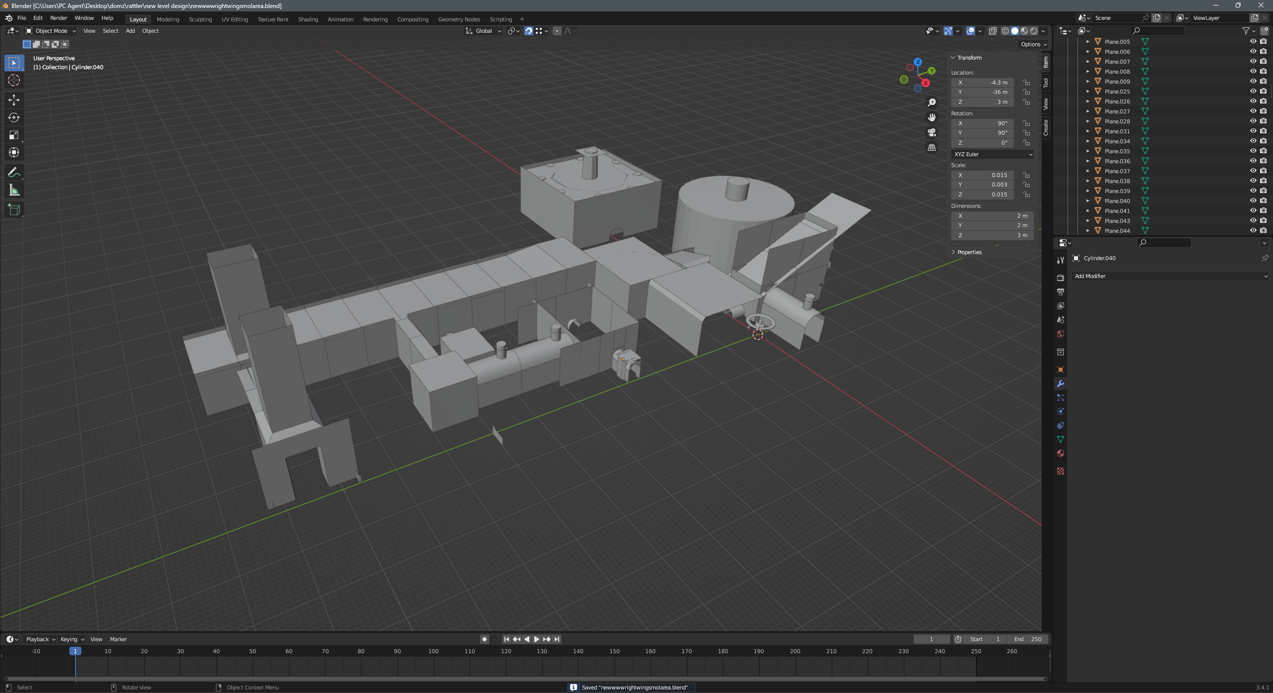Click the Add Cube tool icon
The image size is (1273, 693).
[14, 209]
